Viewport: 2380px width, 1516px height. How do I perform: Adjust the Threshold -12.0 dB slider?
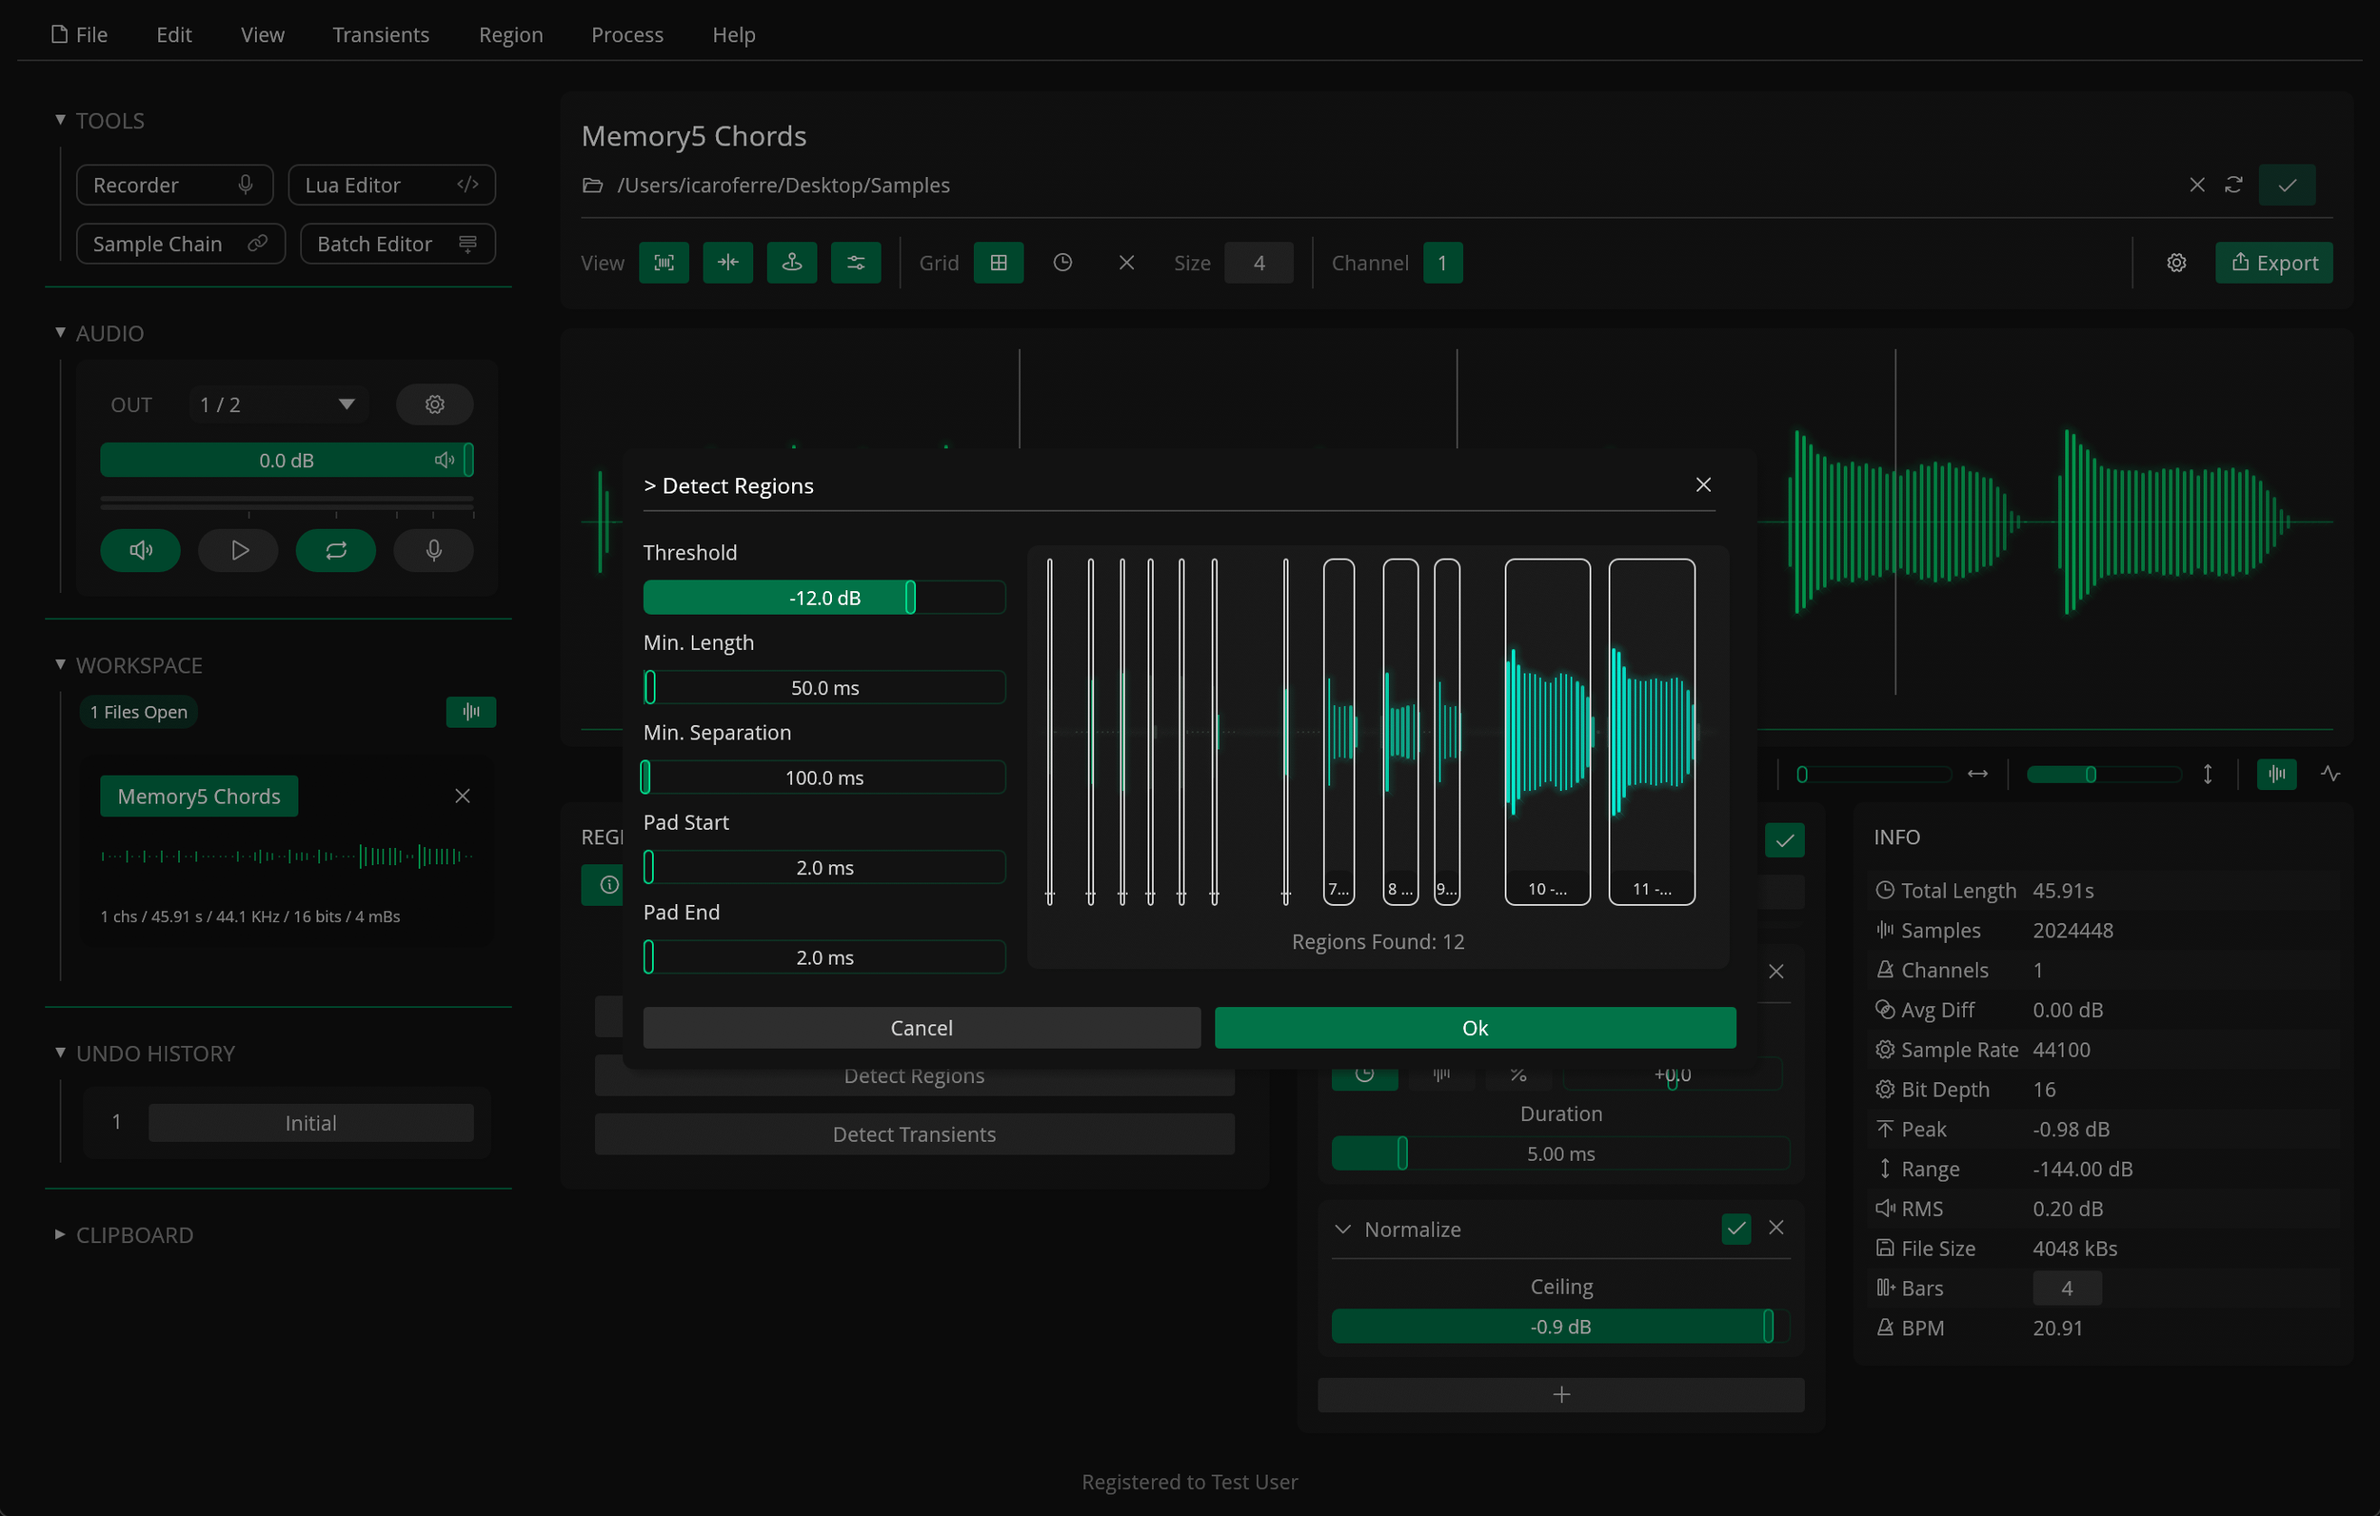[x=824, y=597]
